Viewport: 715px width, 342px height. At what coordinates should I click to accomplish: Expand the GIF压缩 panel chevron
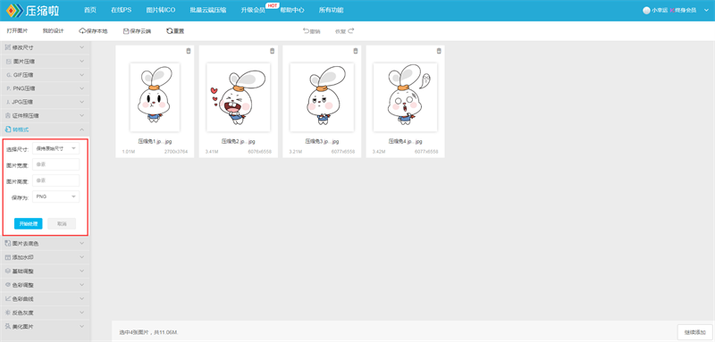(x=81, y=75)
